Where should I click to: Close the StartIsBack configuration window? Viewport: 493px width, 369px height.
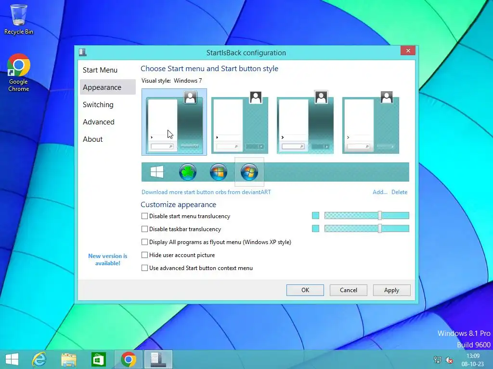[408, 50]
